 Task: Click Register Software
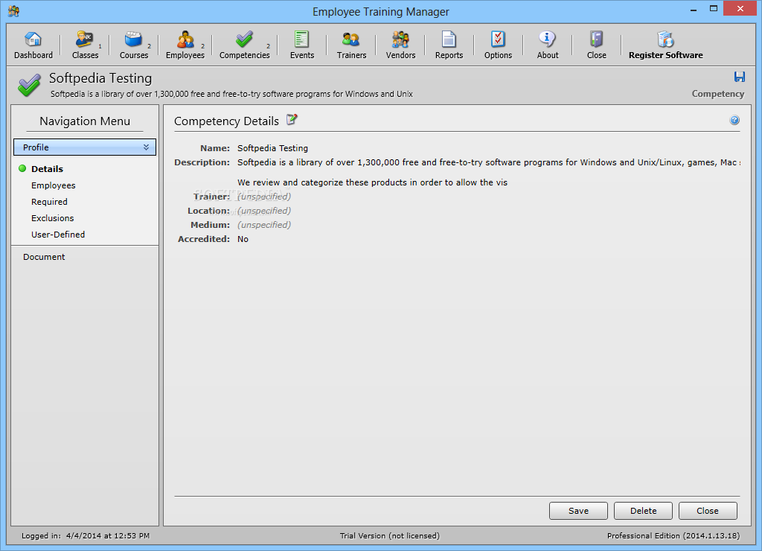(665, 45)
